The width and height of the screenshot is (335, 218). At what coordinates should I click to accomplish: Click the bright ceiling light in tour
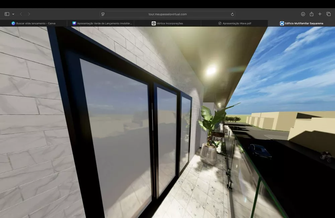coord(211,70)
